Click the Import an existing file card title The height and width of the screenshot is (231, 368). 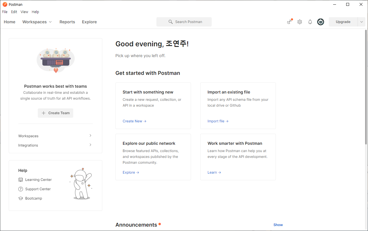(229, 92)
